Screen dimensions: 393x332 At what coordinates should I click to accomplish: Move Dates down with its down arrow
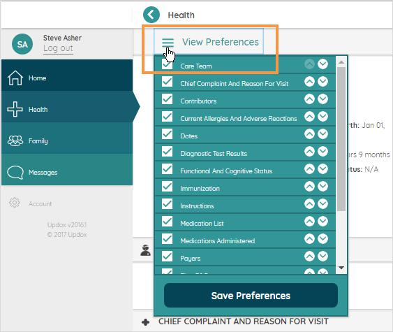tap(322, 134)
